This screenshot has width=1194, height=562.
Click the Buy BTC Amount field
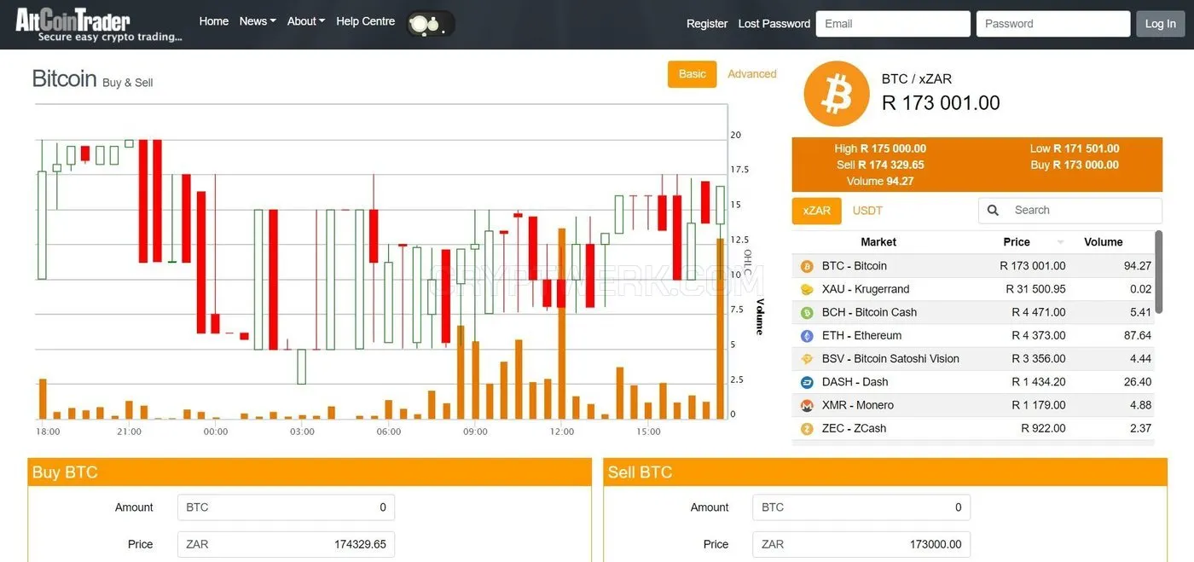pos(286,507)
